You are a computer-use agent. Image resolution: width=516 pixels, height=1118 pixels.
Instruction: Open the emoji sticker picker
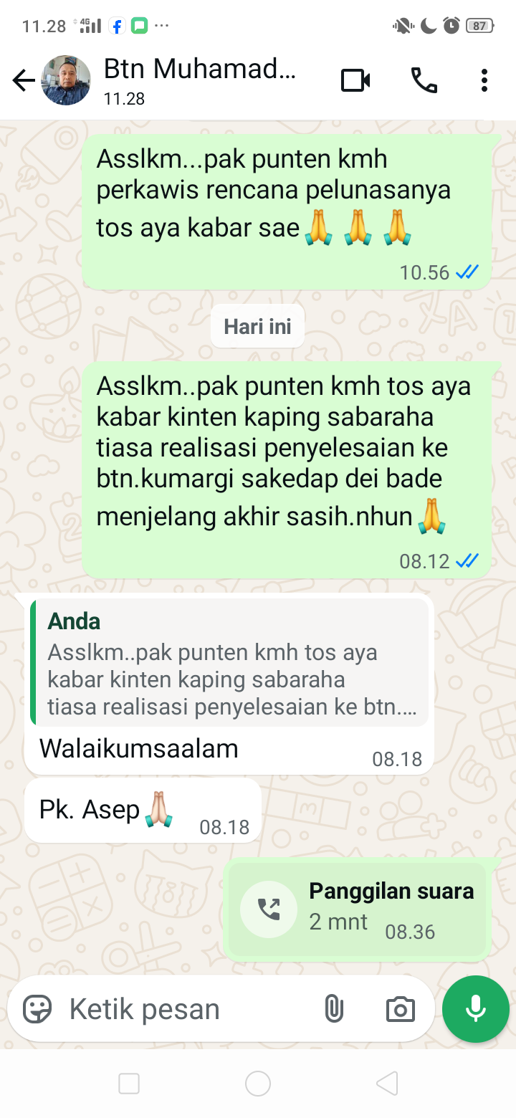(x=37, y=1009)
